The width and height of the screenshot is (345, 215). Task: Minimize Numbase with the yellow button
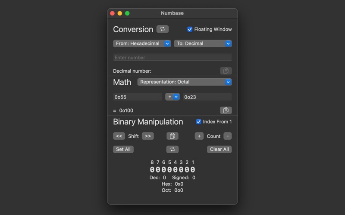coord(120,13)
